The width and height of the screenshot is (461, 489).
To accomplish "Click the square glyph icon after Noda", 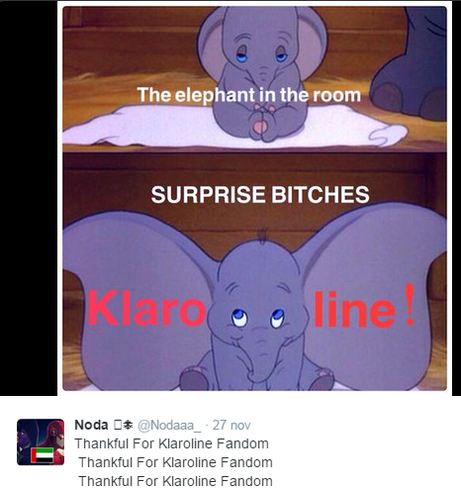I will [118, 425].
